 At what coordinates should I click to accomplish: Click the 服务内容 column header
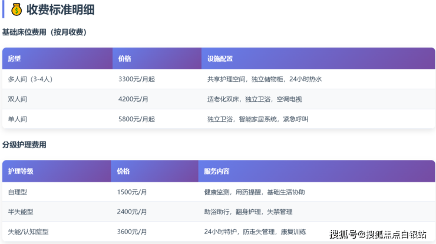(x=216, y=171)
